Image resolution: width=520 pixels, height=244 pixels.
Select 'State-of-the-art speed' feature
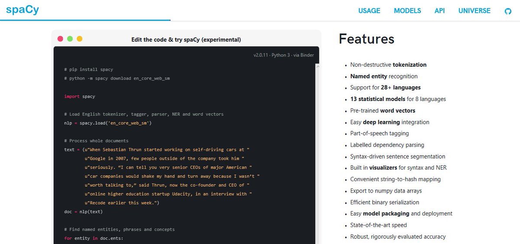[x=378, y=225]
